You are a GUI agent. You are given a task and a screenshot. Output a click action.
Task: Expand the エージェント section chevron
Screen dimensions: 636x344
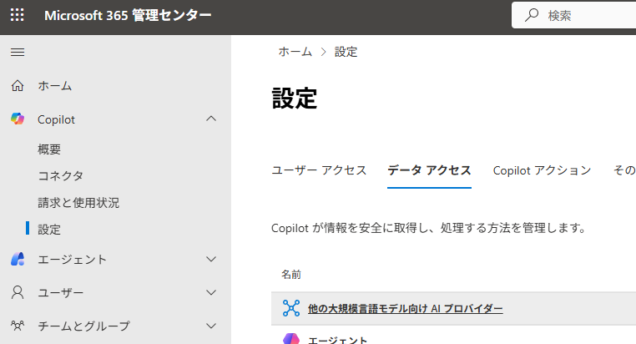211,259
